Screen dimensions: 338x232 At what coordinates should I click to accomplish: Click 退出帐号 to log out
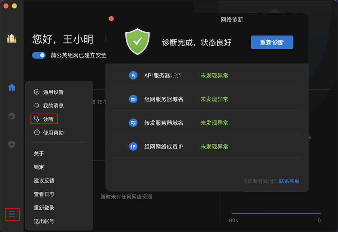point(44,221)
